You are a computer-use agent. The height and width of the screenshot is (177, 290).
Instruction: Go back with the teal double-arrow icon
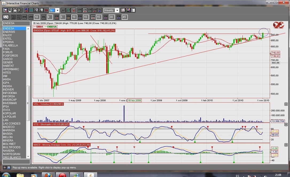(x=31, y=10)
